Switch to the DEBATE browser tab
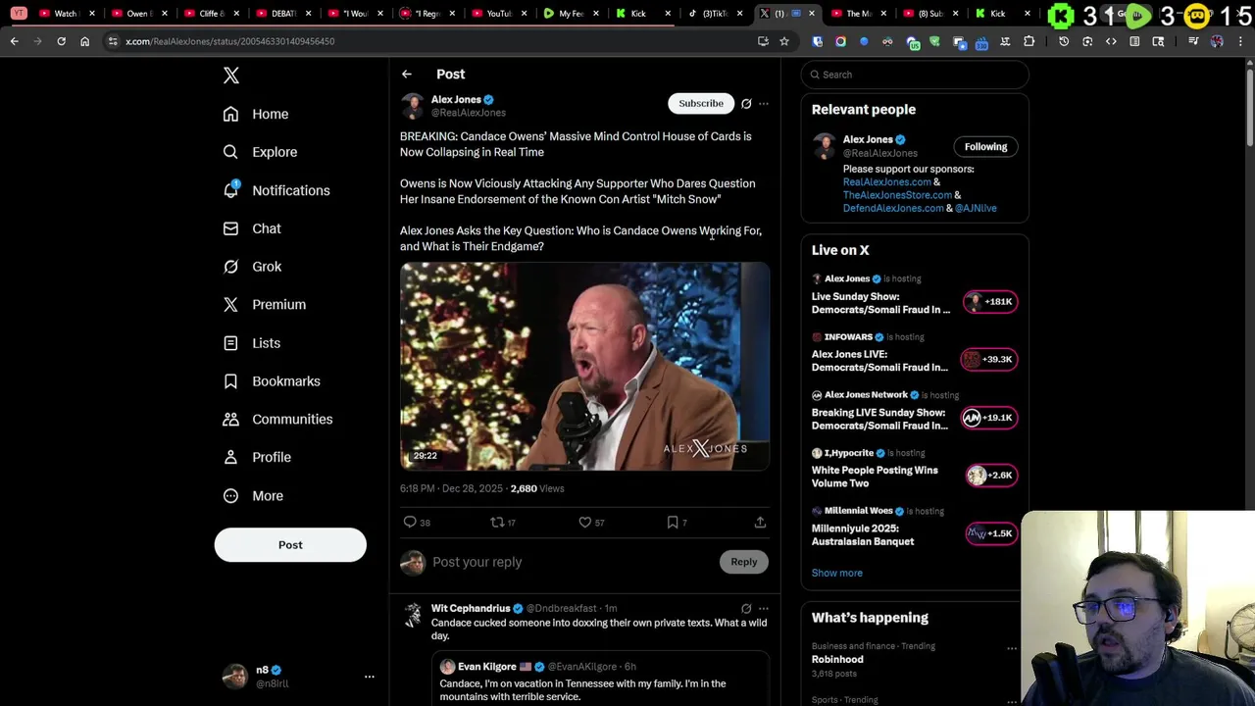This screenshot has height=706, width=1255. [283, 14]
